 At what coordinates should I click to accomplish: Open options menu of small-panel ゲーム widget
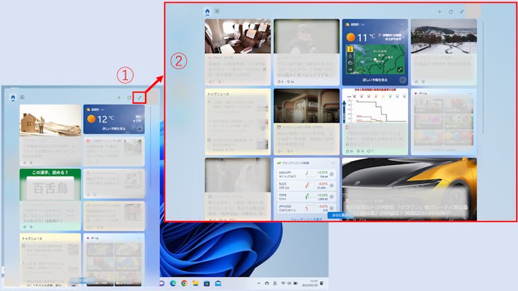[x=139, y=238]
